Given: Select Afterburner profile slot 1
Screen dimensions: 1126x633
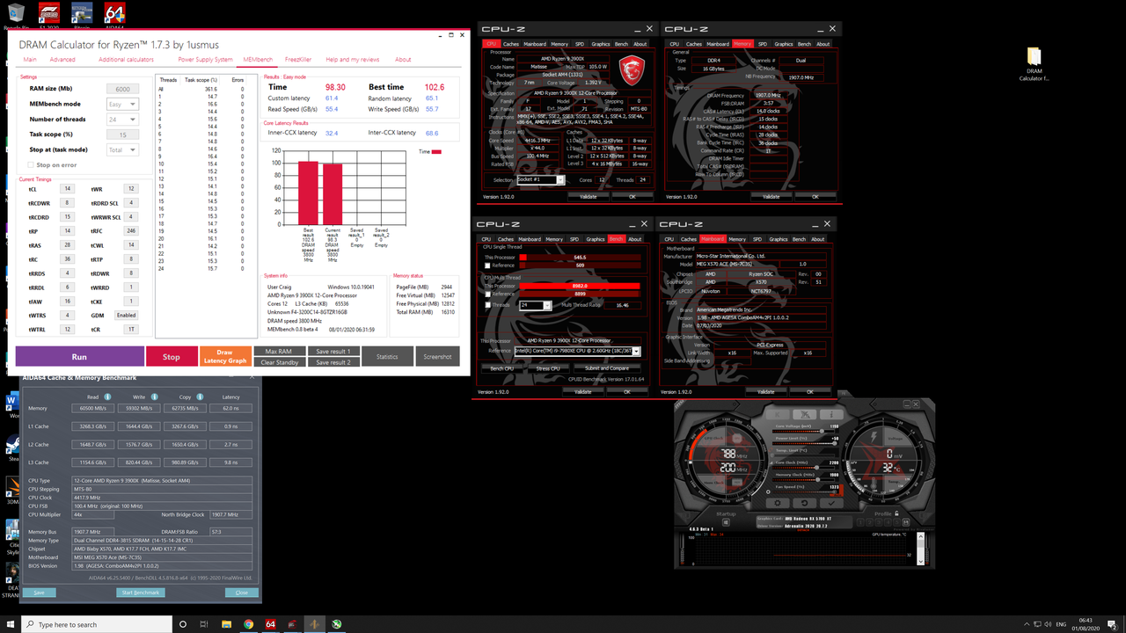Looking at the screenshot, I should (x=860, y=522).
